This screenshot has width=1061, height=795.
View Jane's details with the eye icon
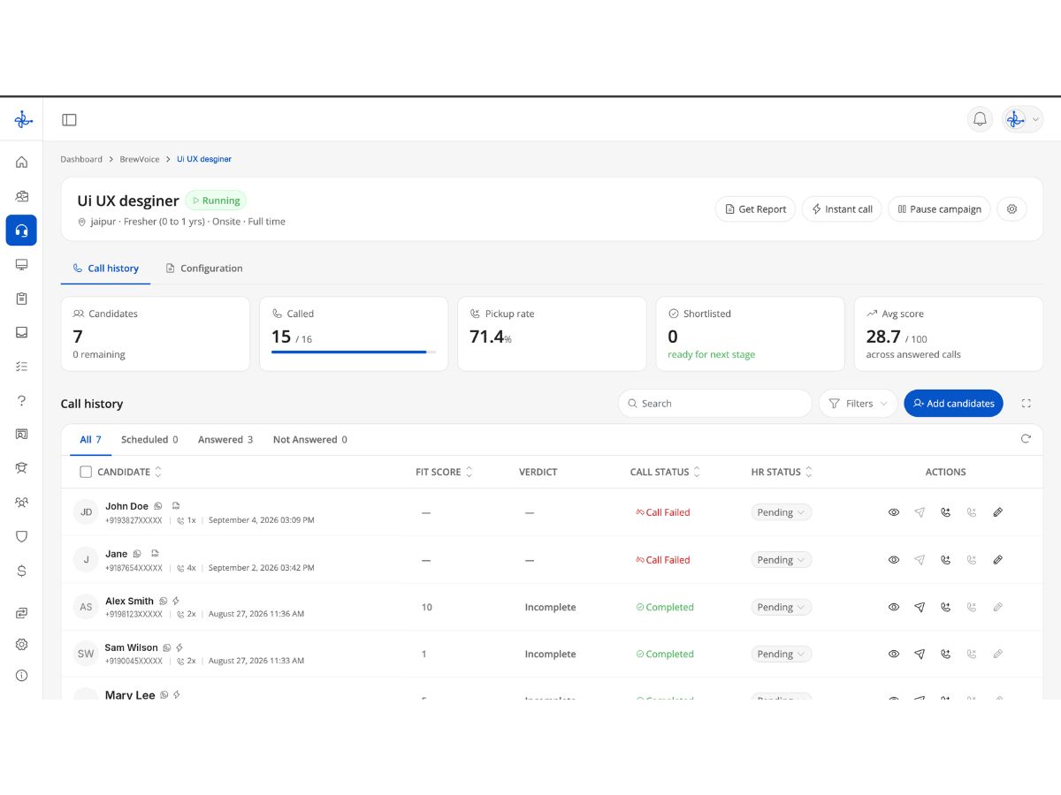pos(894,560)
